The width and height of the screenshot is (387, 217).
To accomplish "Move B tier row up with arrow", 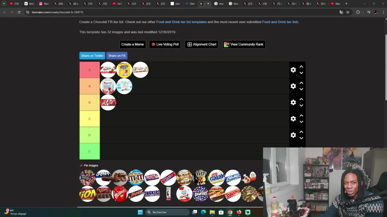I will point(301,99).
